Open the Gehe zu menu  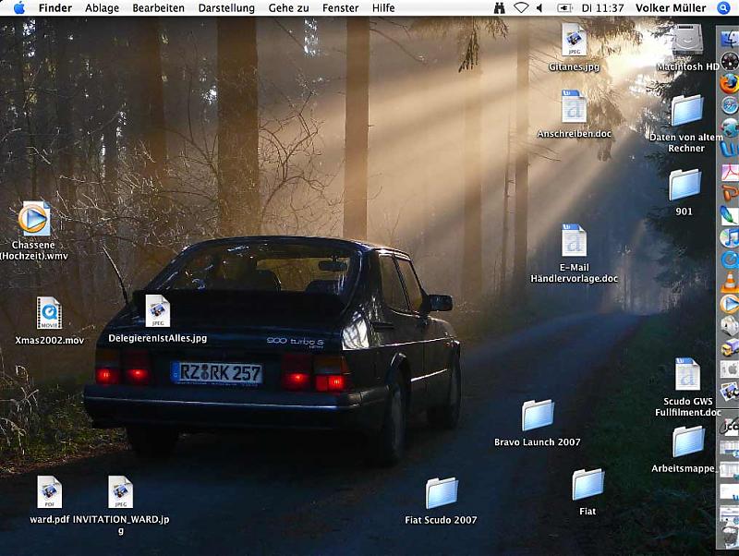[x=288, y=8]
